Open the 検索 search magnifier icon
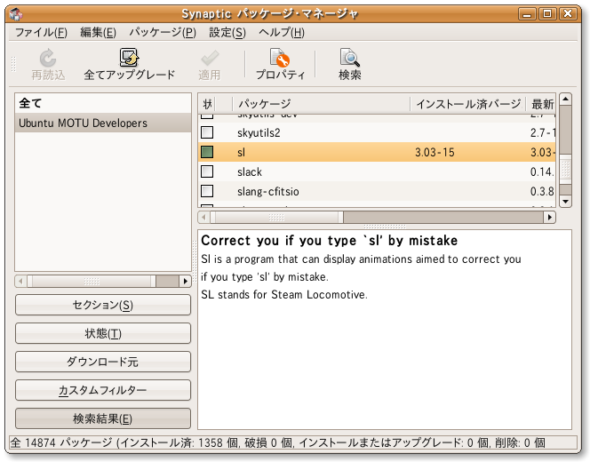Image resolution: width=590 pixels, height=462 pixels. click(x=349, y=58)
